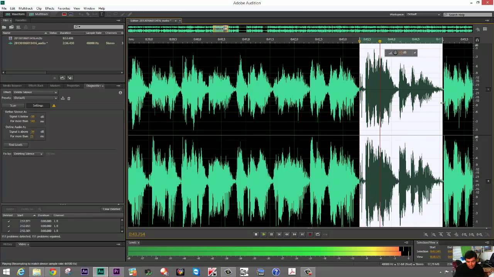
Task: Click the Find Levels button
Action: pos(16,145)
